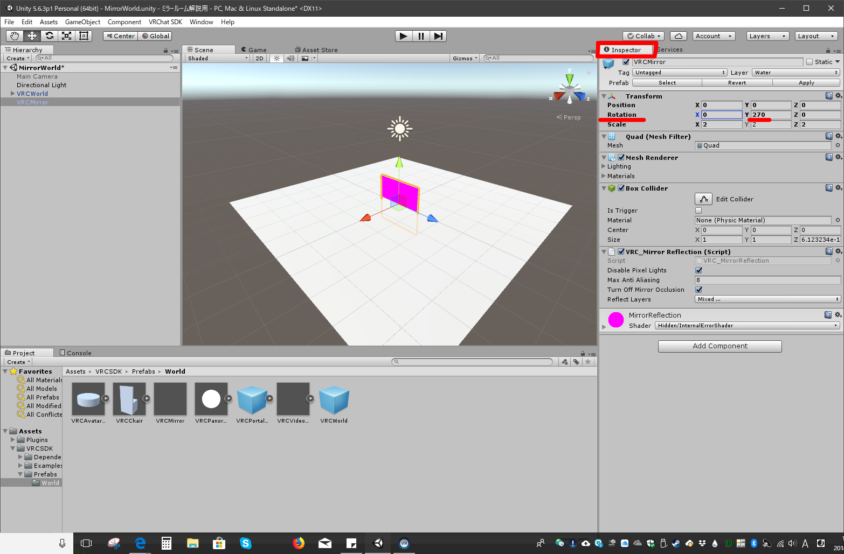This screenshot has height=554, width=844.
Task: Step one frame forward
Action: [x=438, y=36]
